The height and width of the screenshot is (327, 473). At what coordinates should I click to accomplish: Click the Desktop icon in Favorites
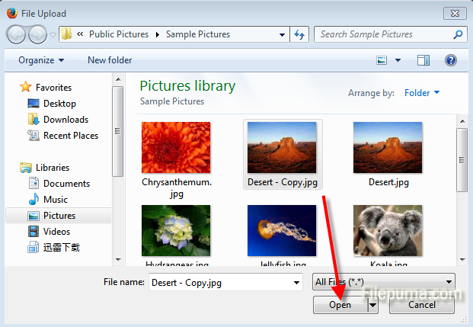[x=34, y=103]
